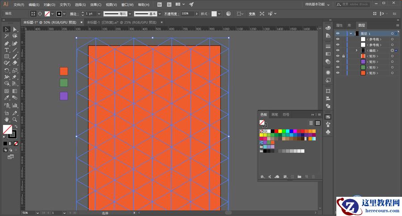402x216 pixels.
Task: Select the Paintbrush tool
Action: point(15,57)
